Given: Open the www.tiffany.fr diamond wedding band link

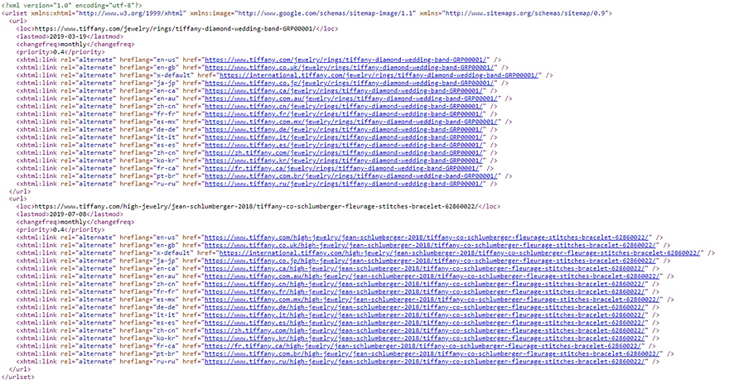Looking at the screenshot, I should [x=344, y=113].
